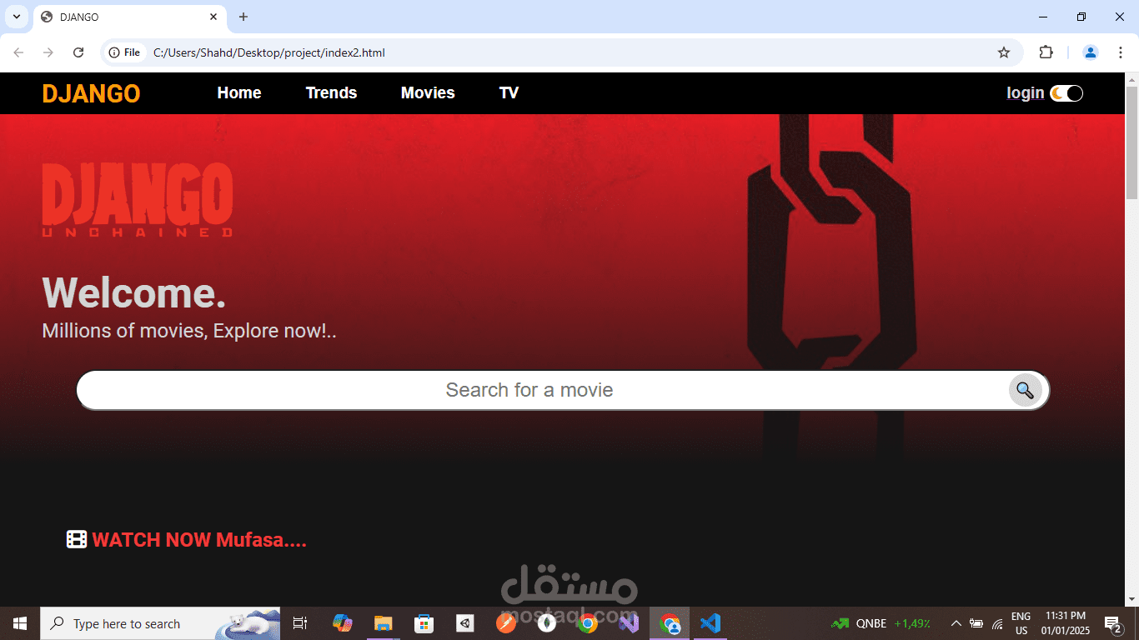
Task: Click the File site info chip
Action: [124, 52]
